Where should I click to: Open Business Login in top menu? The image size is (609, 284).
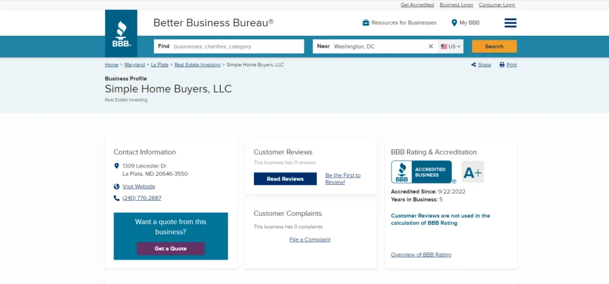pos(456,5)
